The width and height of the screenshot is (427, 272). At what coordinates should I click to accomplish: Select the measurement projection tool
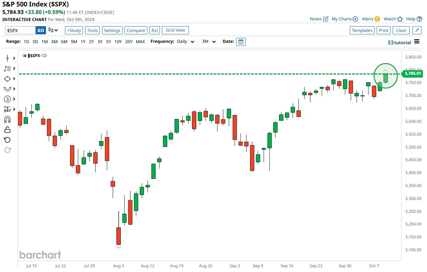click(x=7, y=109)
